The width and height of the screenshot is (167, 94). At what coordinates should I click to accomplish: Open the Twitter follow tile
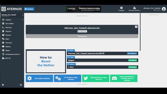(96, 78)
